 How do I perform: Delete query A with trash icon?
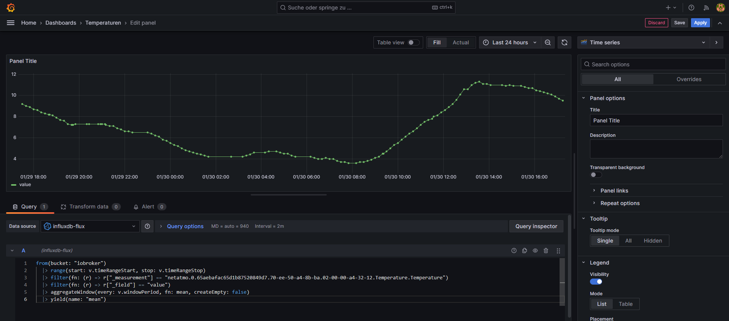pyautogui.click(x=546, y=251)
